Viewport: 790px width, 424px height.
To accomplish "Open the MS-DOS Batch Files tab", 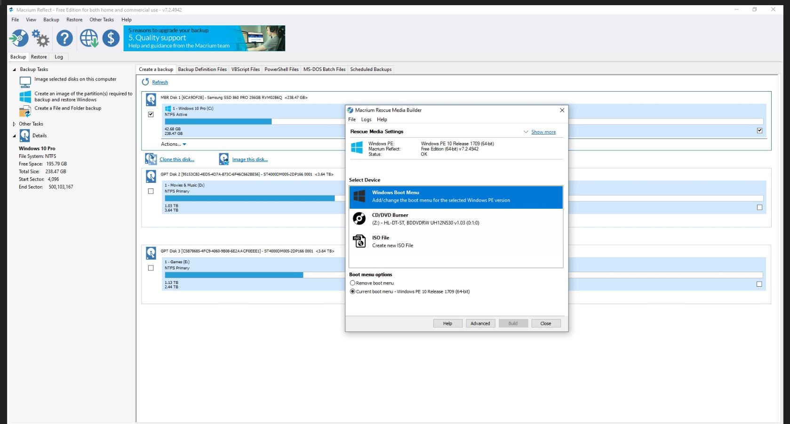I will [x=324, y=69].
